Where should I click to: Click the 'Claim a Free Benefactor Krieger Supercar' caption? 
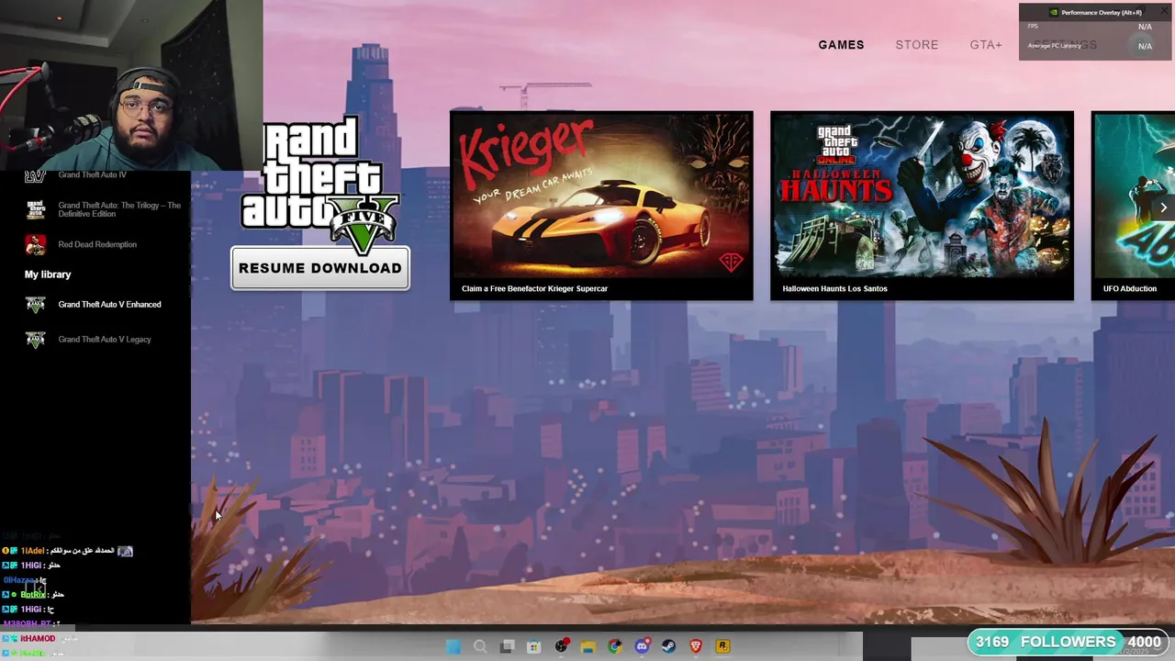point(534,288)
